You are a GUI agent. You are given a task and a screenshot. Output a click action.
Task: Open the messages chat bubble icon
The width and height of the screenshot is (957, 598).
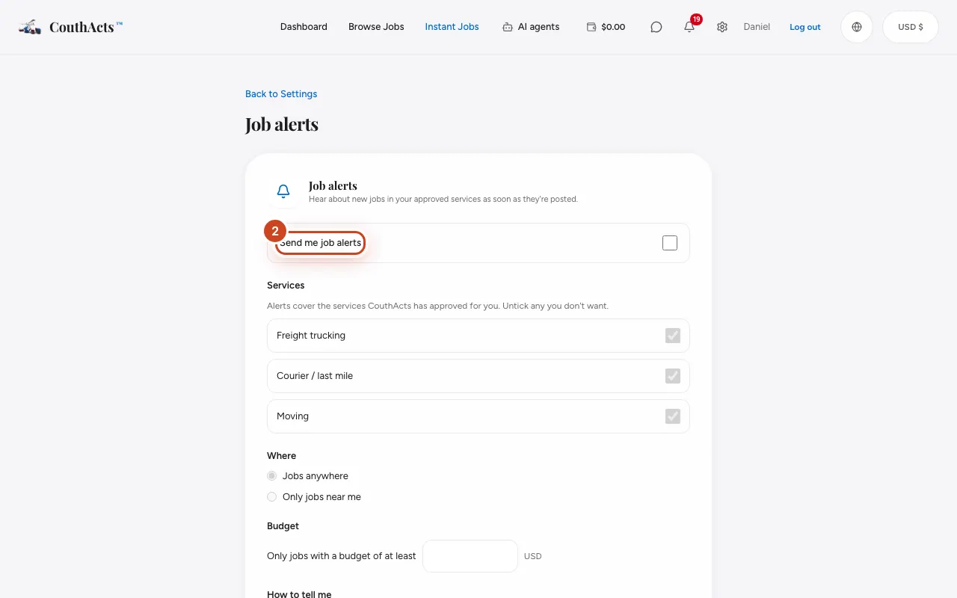(x=656, y=27)
